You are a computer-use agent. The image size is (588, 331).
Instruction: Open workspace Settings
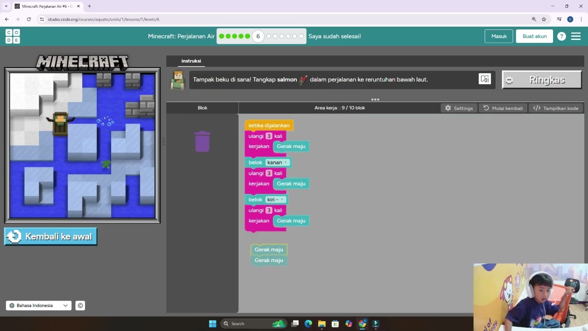pos(458,108)
